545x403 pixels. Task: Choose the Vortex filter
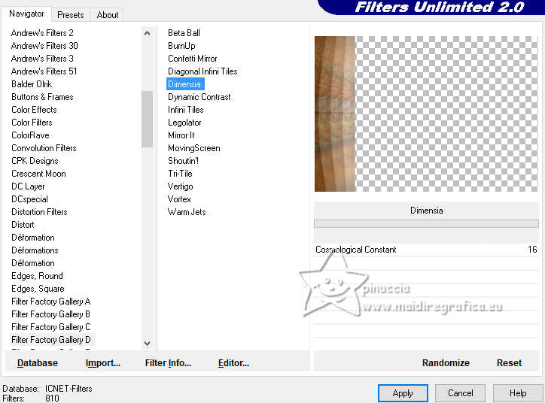[179, 199]
